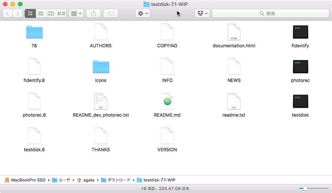Open the icons folder
The width and height of the screenshot is (332, 193).
click(101, 67)
